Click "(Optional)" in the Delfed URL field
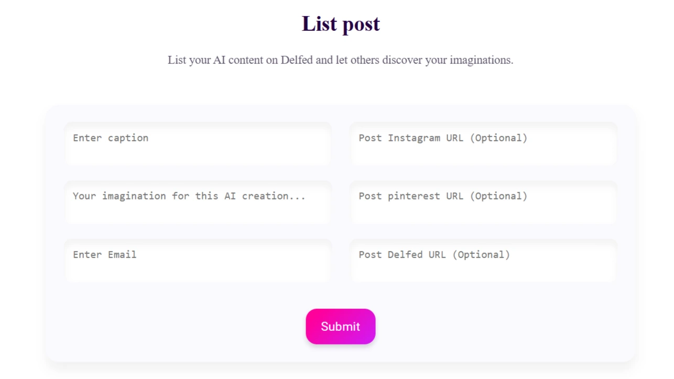The image size is (674, 379). click(481, 255)
